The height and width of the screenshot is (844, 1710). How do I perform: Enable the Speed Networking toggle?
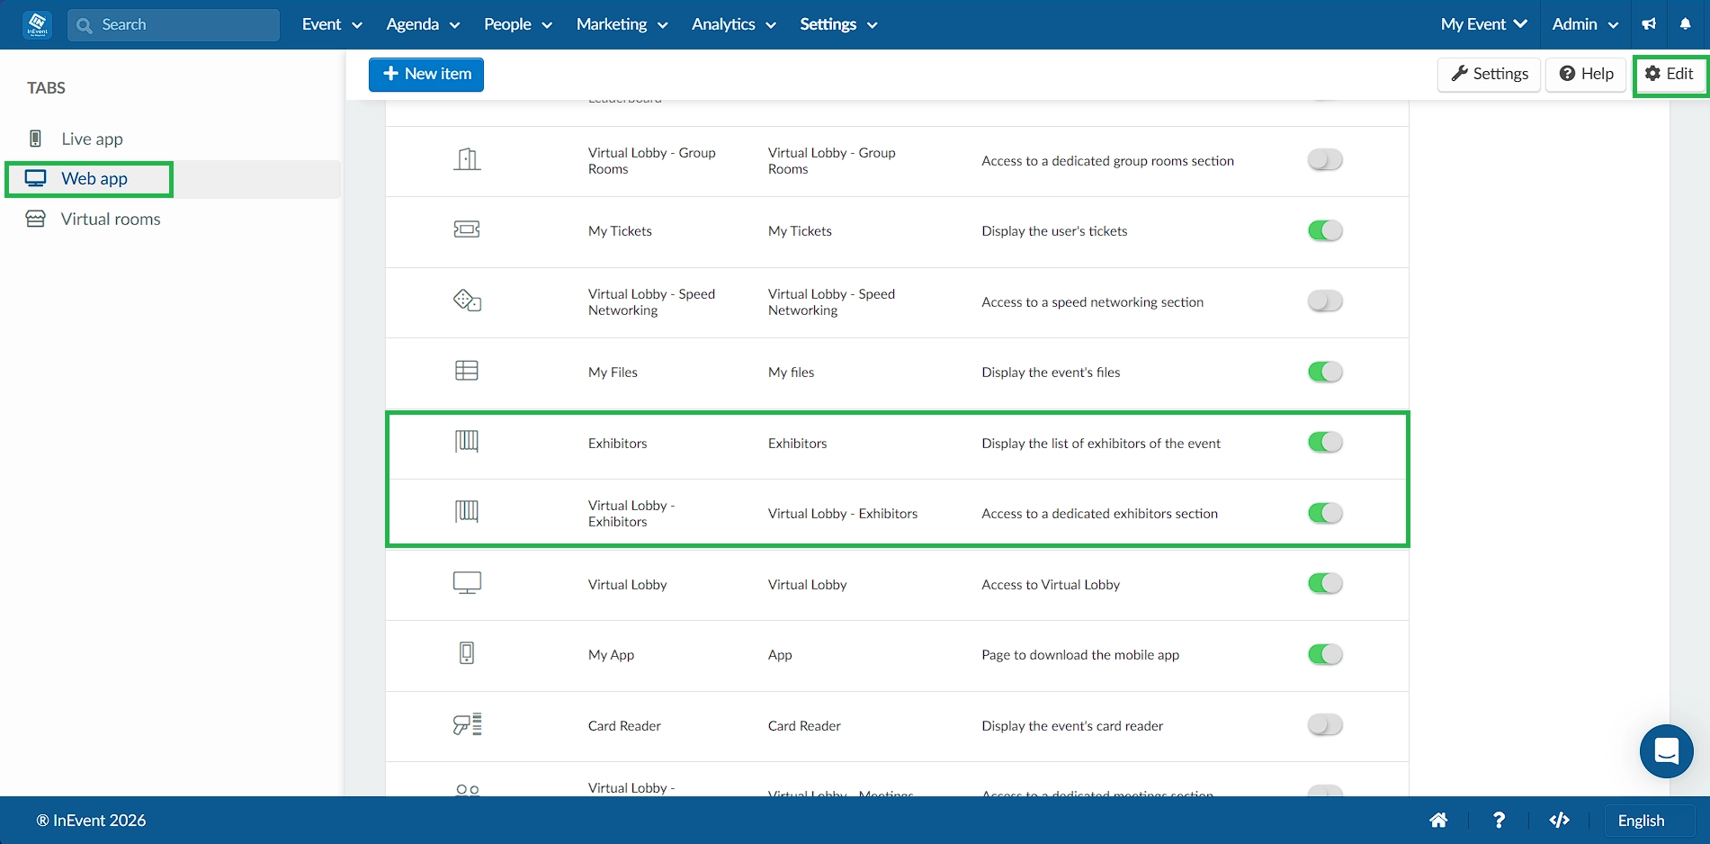pyautogui.click(x=1325, y=301)
